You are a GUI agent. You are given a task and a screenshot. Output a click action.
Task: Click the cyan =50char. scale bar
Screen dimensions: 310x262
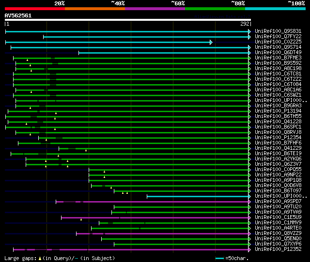[x=219, y=258]
